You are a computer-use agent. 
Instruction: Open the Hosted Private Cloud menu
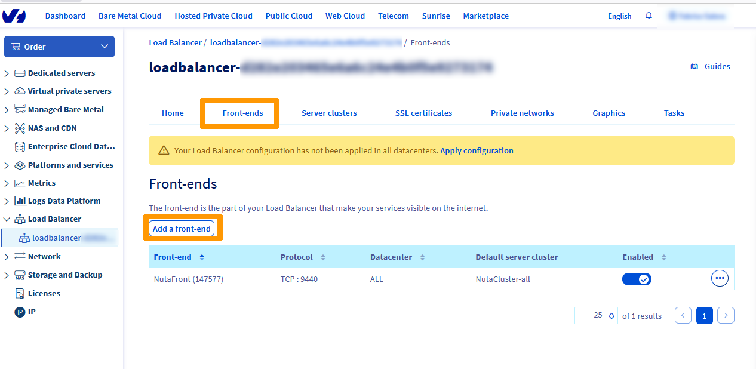(x=213, y=16)
